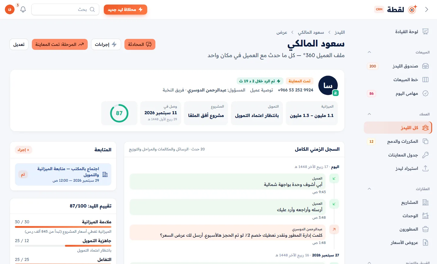
Task: Collapse the المبيعات sidebar section
Action: click(x=369, y=52)
